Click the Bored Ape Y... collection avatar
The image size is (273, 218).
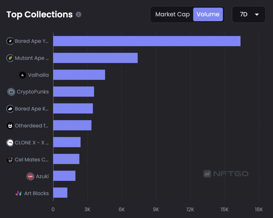tap(10, 41)
